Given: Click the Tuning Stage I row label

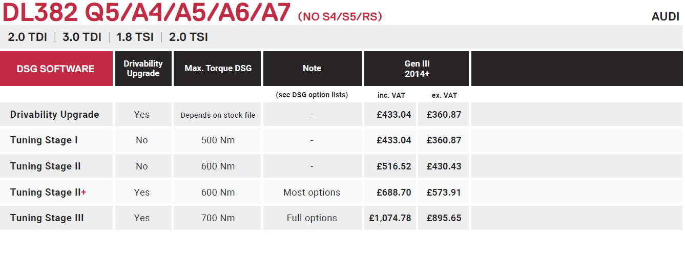Looking at the screenshot, I should 44,140.
